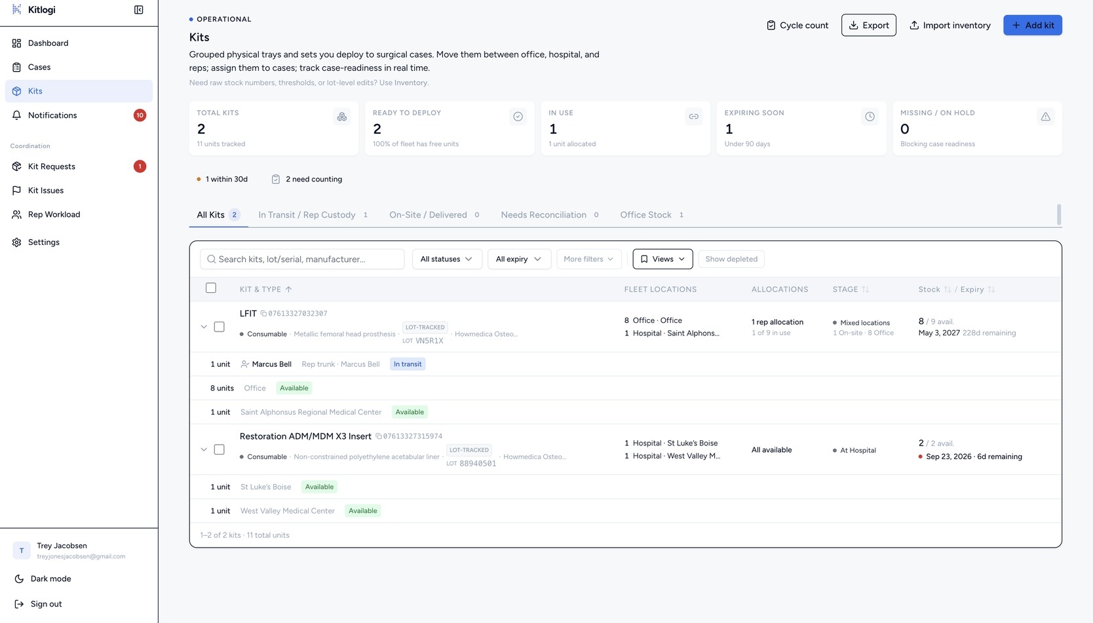
Task: Click the Kit Issues flag icon
Action: pos(17,191)
